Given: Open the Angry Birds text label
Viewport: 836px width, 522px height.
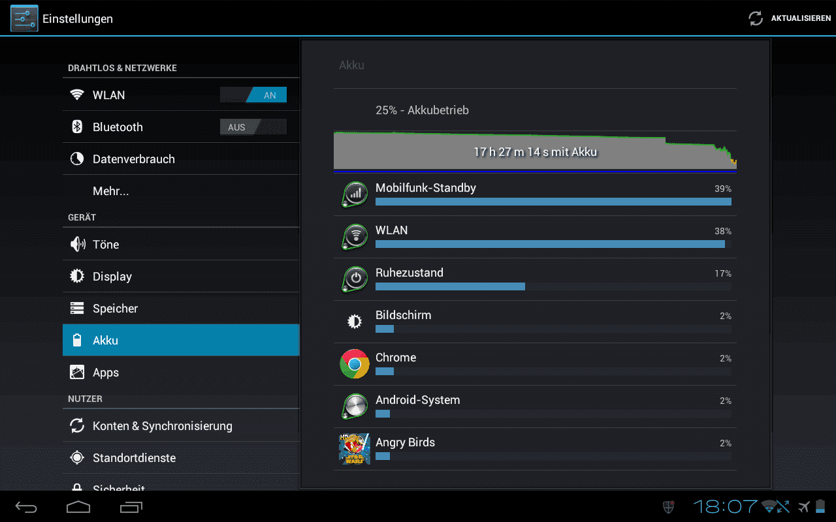Looking at the screenshot, I should (x=406, y=442).
